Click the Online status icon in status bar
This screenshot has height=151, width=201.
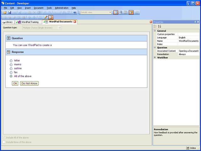click(187, 148)
